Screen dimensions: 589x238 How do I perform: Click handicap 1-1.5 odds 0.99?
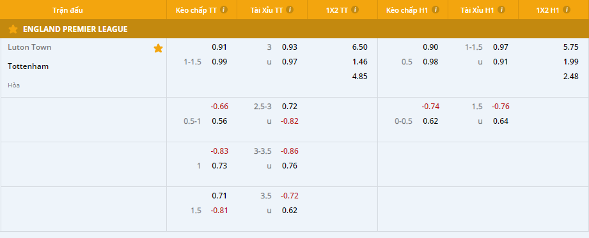pos(219,61)
